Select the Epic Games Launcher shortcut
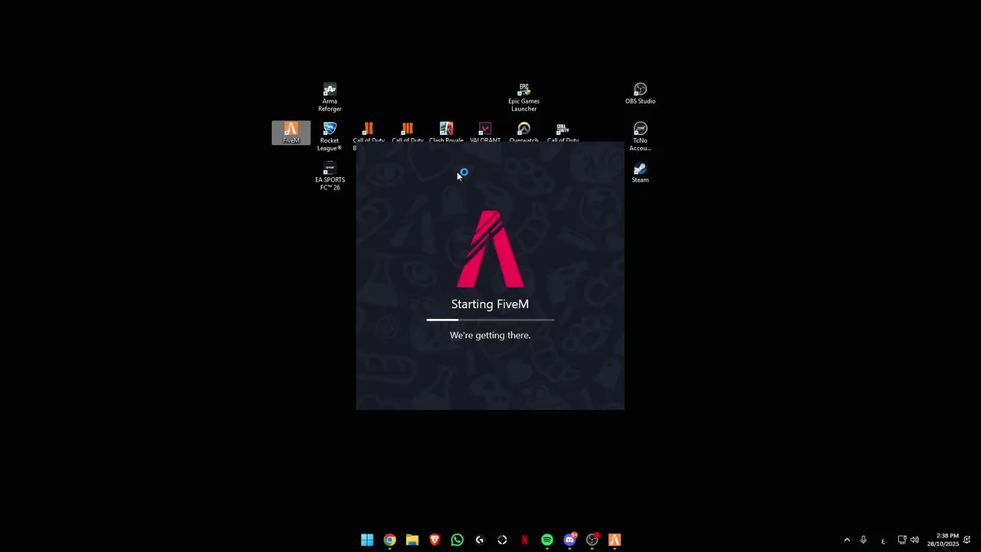This screenshot has height=552, width=981. [x=524, y=97]
